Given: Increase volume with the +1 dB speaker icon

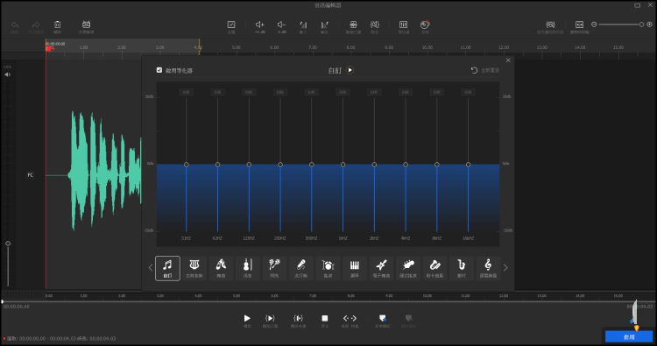Looking at the screenshot, I should [x=260, y=25].
